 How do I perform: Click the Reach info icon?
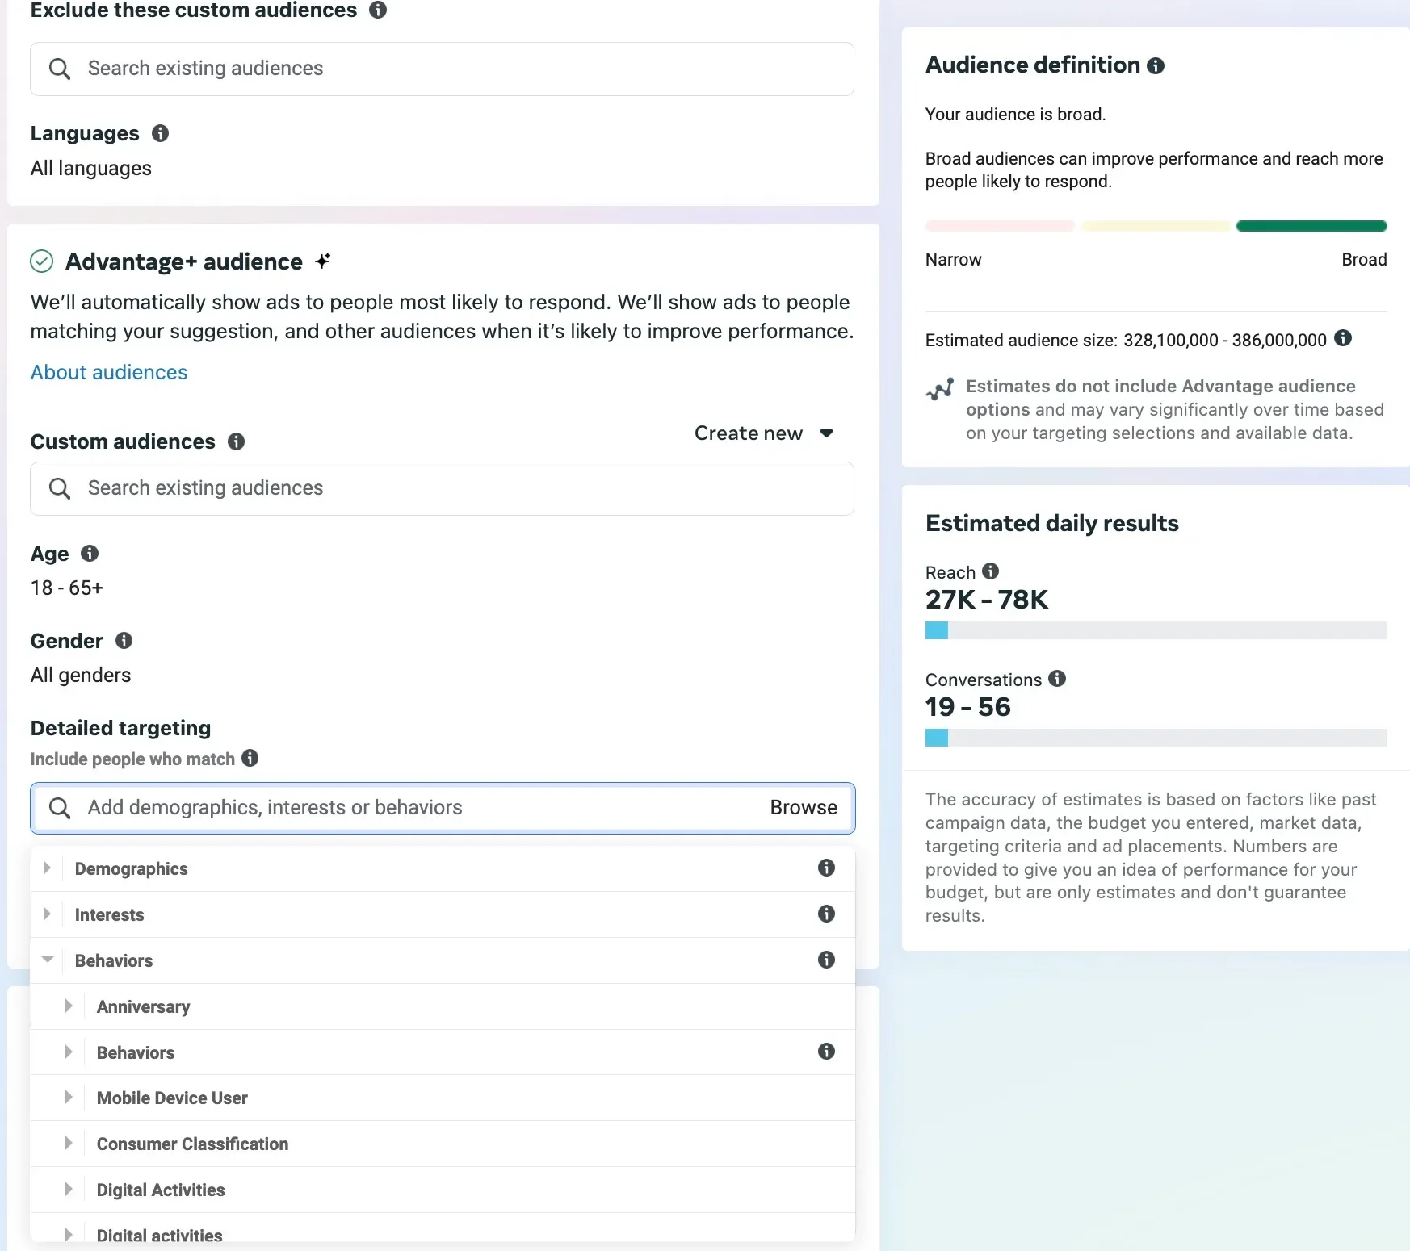pyautogui.click(x=991, y=571)
